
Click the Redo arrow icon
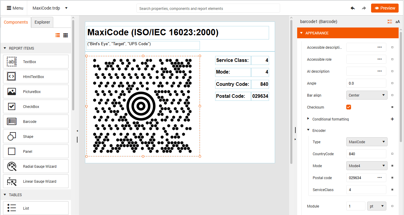(x=364, y=8)
